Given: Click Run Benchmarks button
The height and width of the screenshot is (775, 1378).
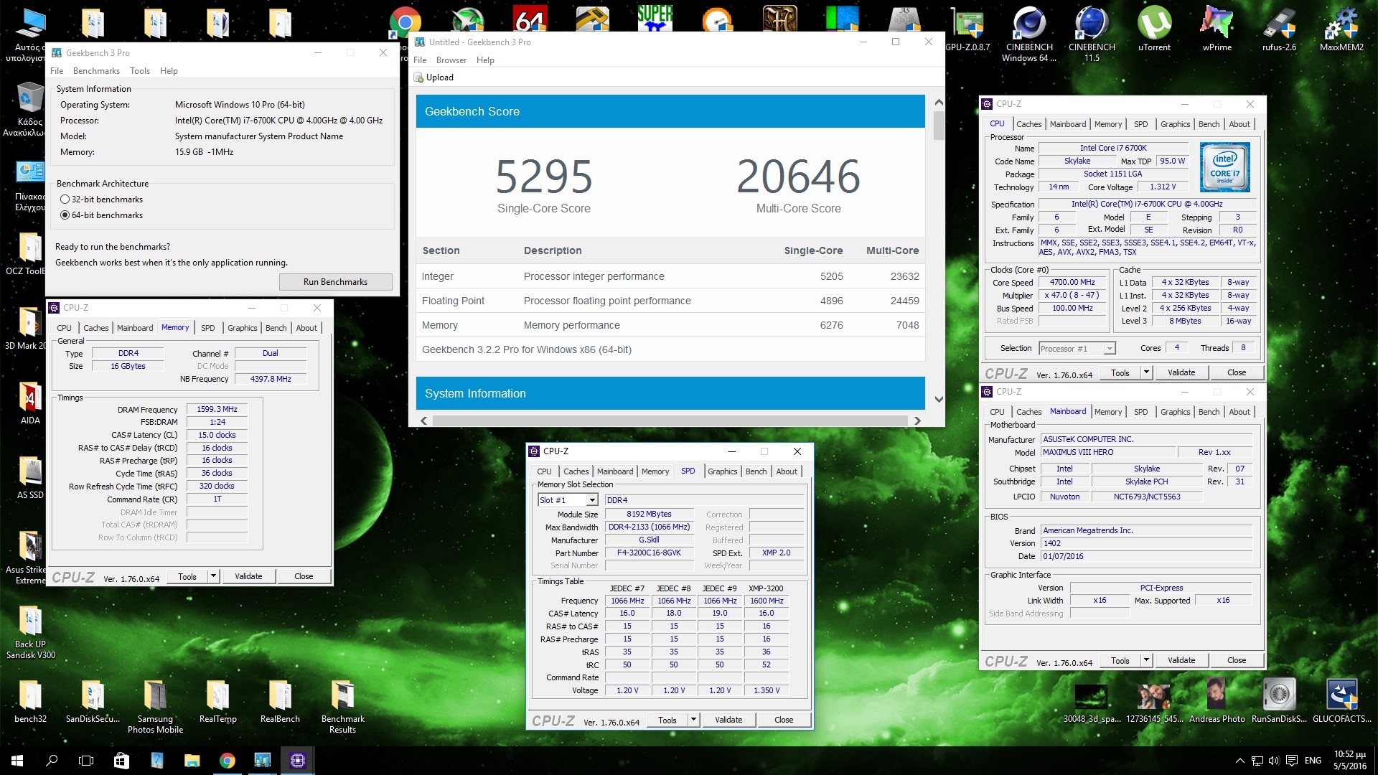Looking at the screenshot, I should pyautogui.click(x=335, y=282).
